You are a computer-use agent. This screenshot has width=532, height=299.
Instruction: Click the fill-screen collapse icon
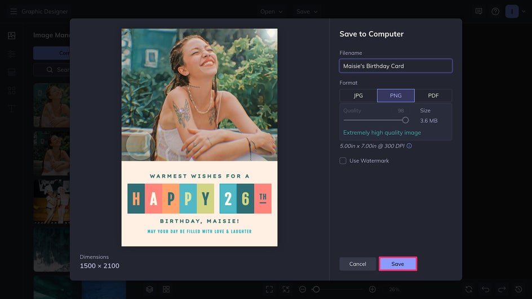click(286, 289)
